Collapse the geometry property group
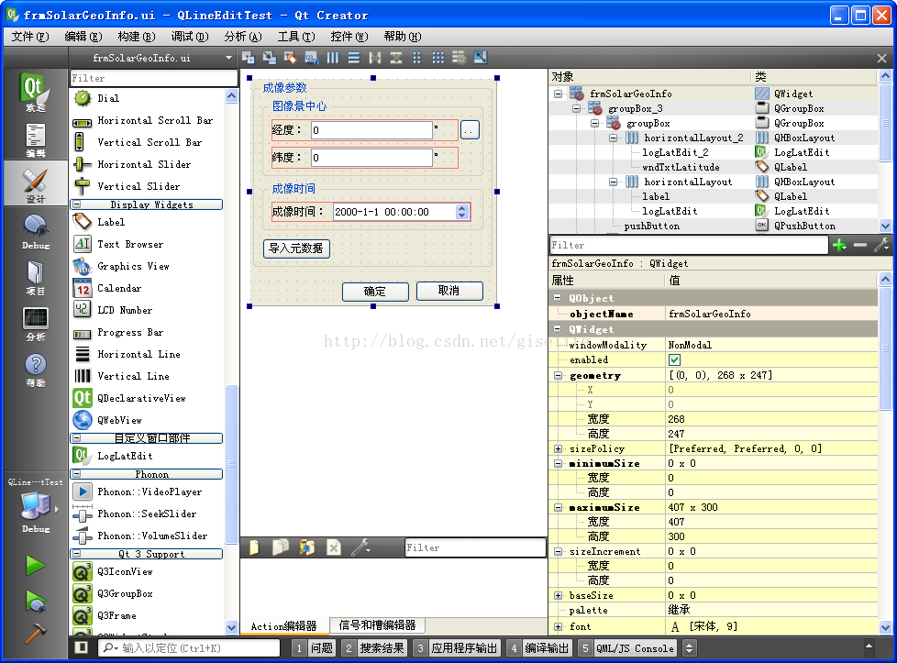The height and width of the screenshot is (663, 897). tap(558, 375)
